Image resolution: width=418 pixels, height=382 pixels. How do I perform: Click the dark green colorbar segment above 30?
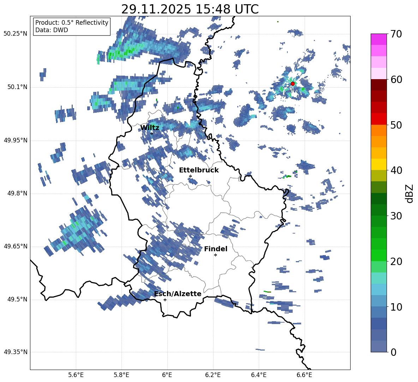click(x=379, y=210)
